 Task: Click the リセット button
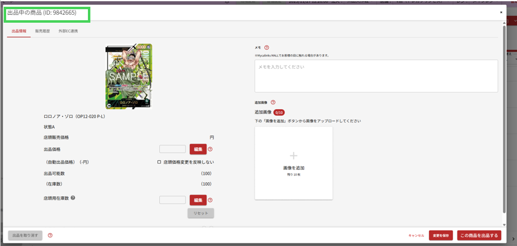coord(200,213)
